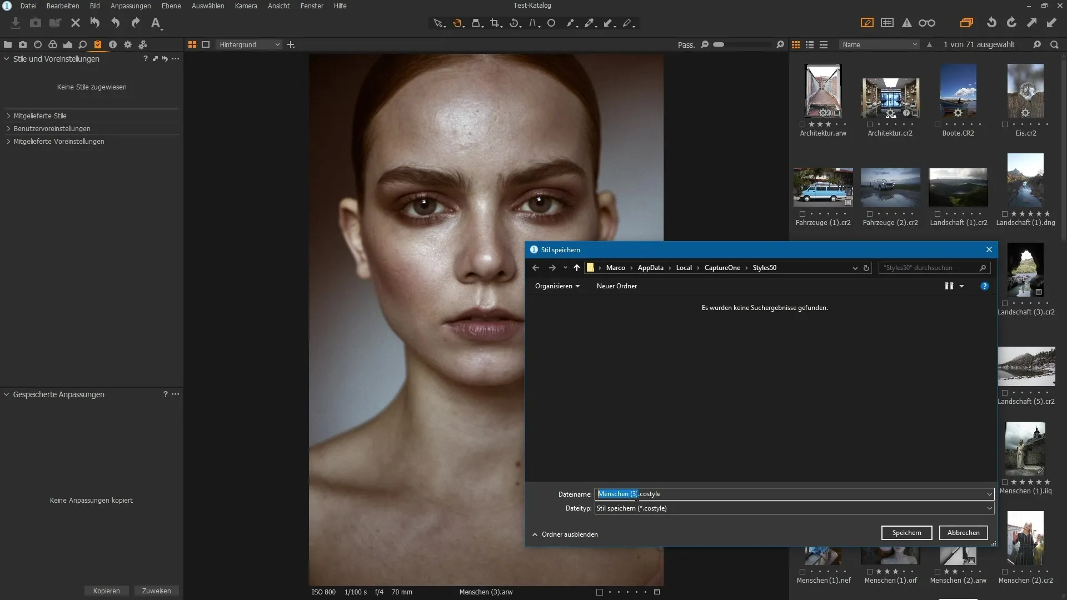1067x600 pixels.
Task: Open the Bearbeiten menu
Action: [63, 6]
